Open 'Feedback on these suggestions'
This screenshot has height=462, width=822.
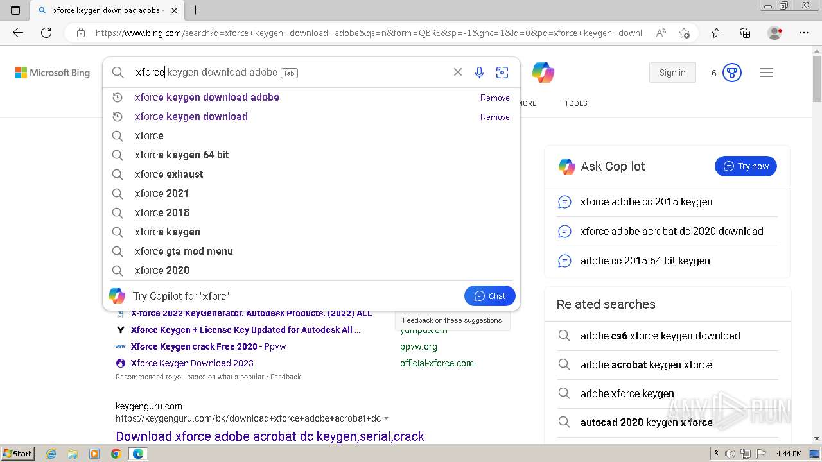click(452, 320)
